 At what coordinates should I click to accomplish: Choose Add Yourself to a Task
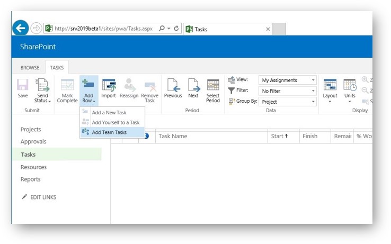point(112,122)
